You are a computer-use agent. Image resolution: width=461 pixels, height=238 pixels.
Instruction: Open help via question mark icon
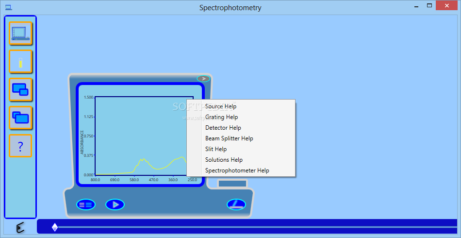[20, 146]
